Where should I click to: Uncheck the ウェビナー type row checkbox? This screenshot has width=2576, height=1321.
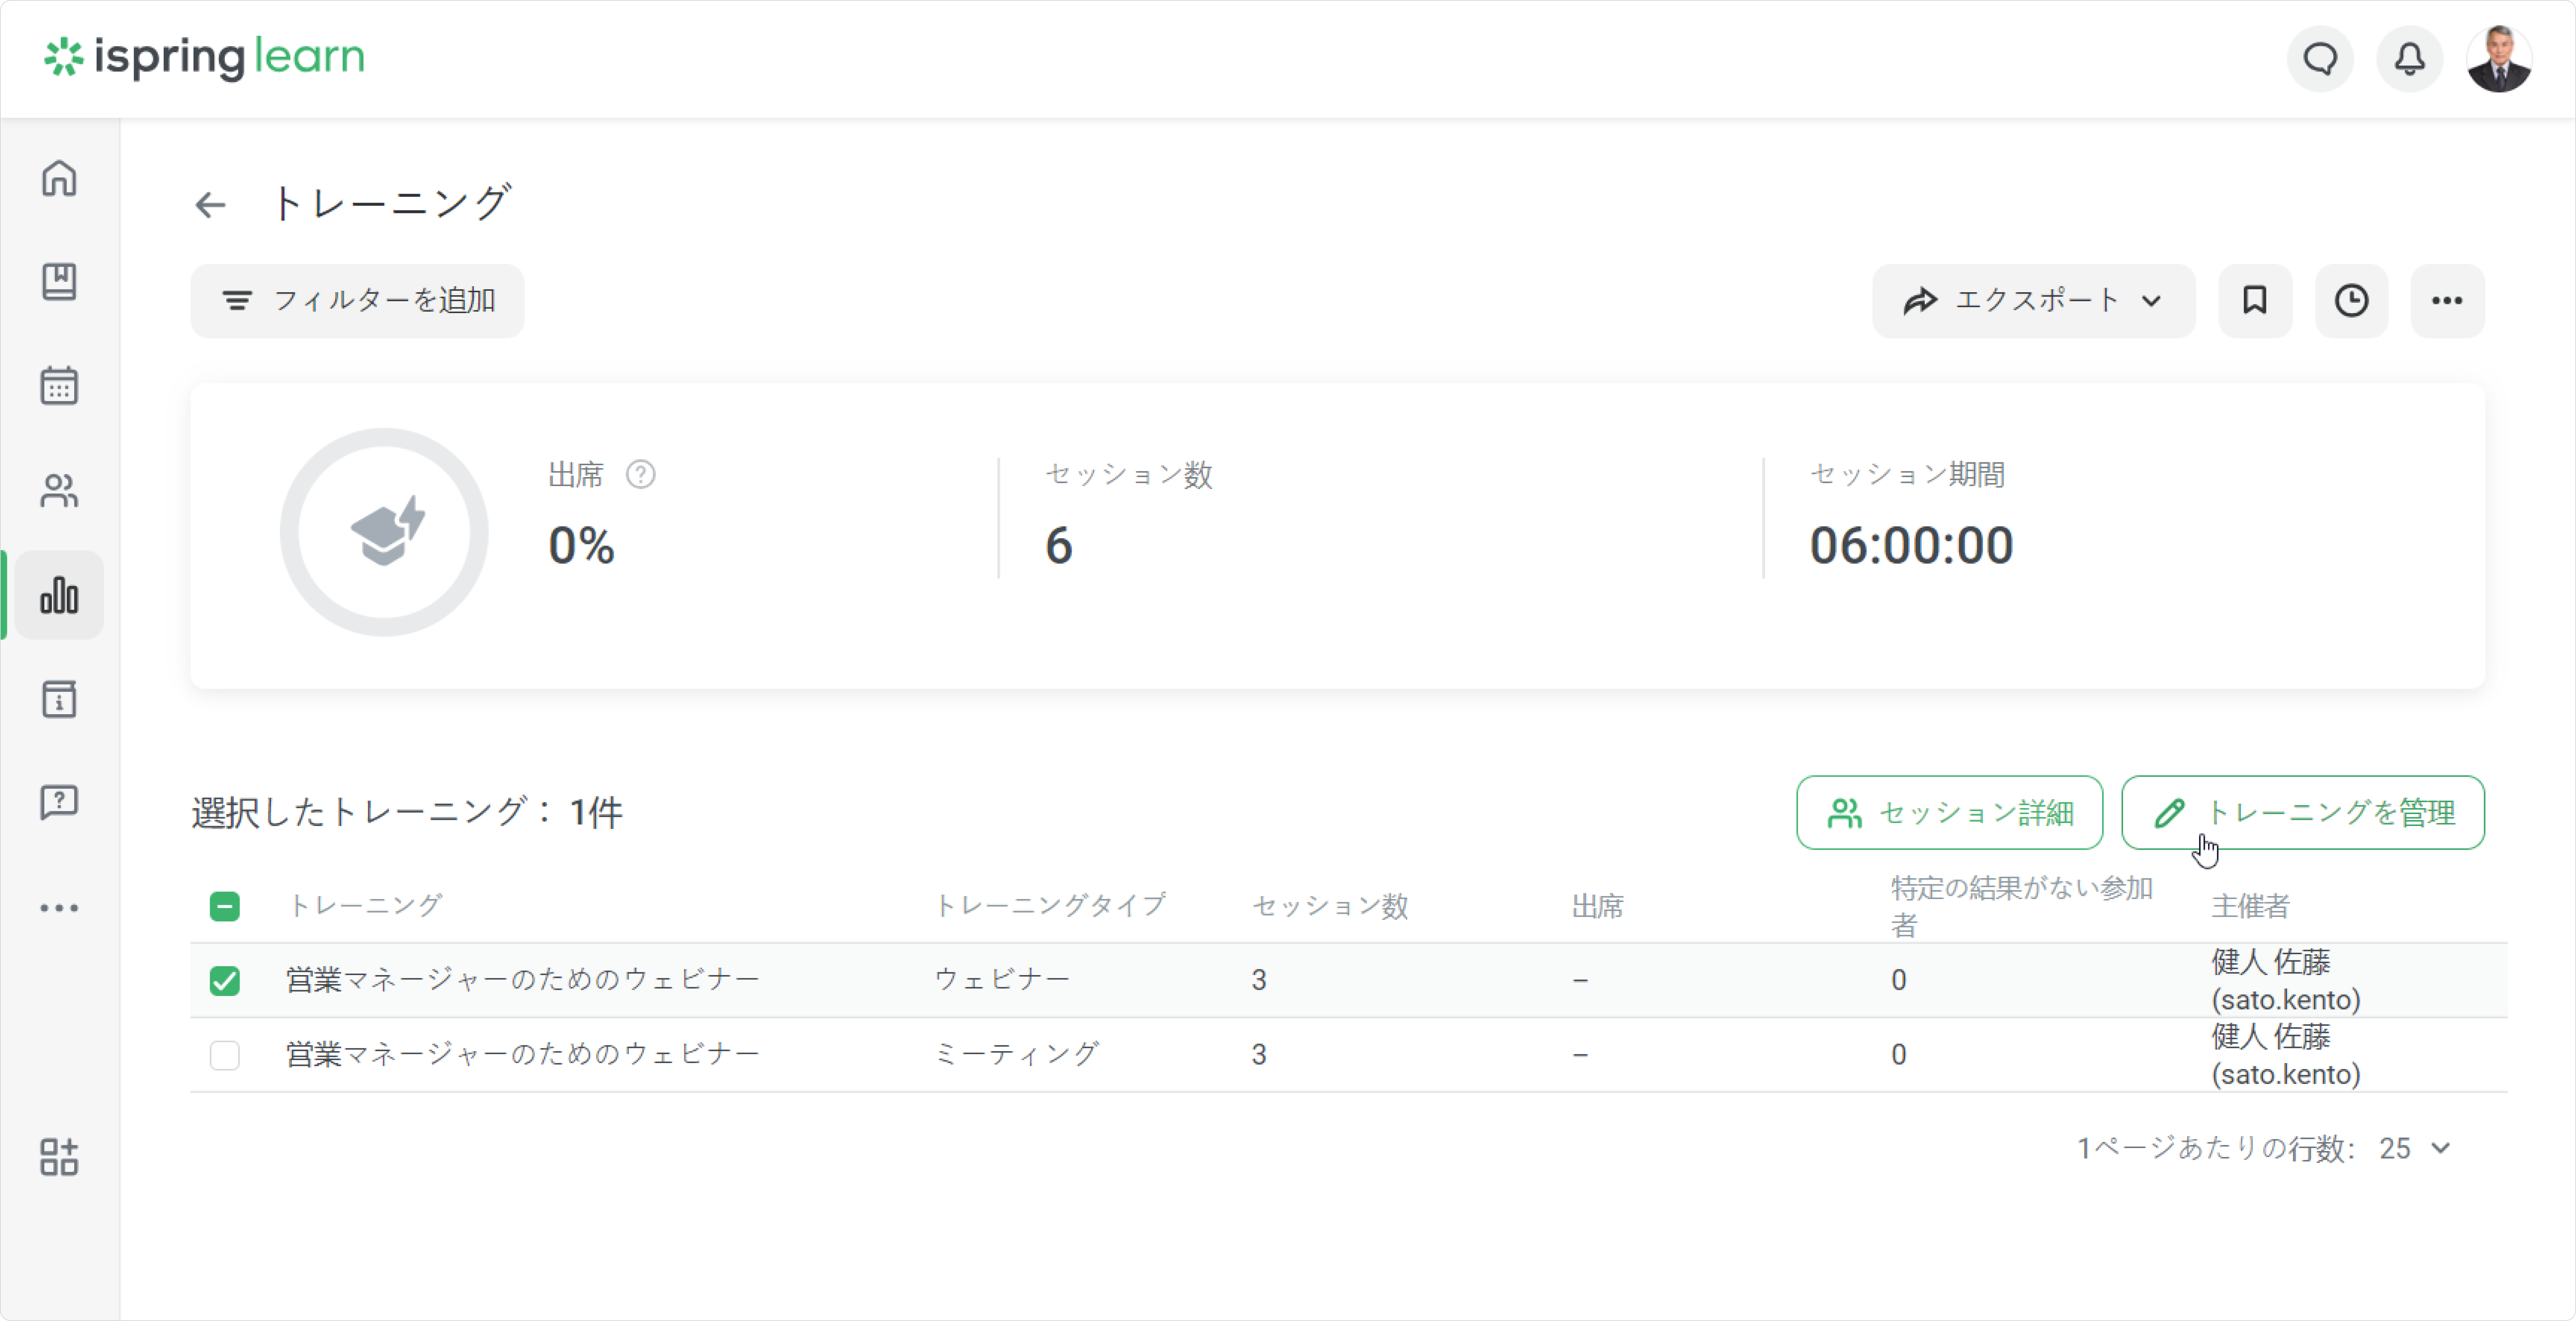225,980
